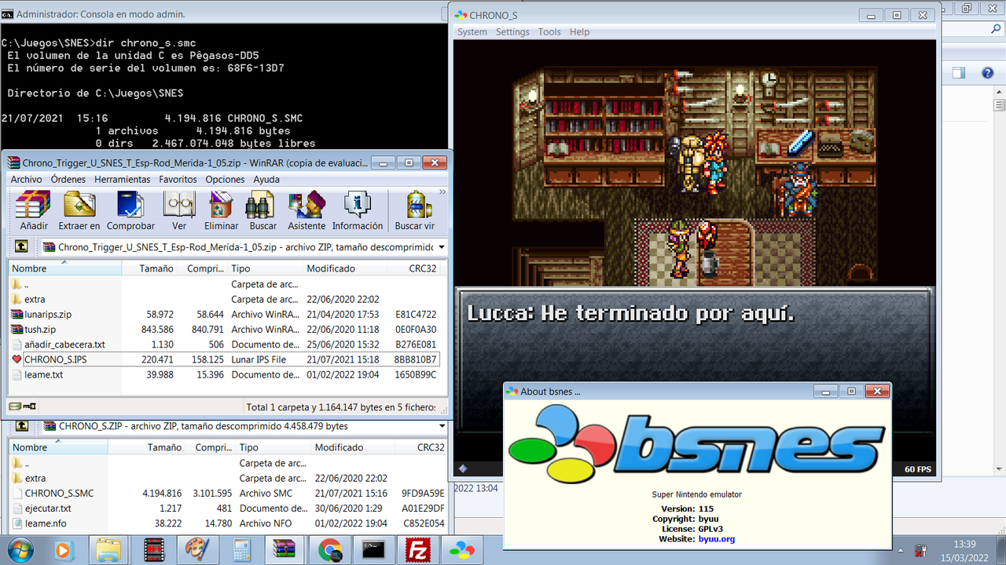This screenshot has height=565, width=1006.
Task: Open the Paint palette taskbar icon
Action: (196, 550)
